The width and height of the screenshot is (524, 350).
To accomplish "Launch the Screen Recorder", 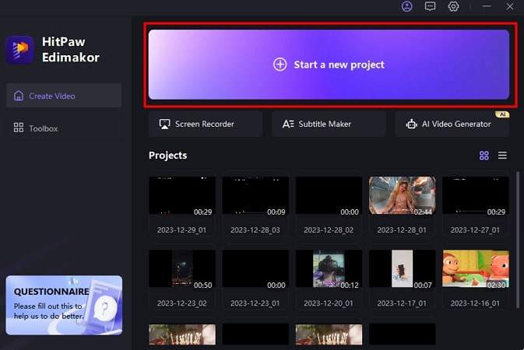I will point(205,124).
